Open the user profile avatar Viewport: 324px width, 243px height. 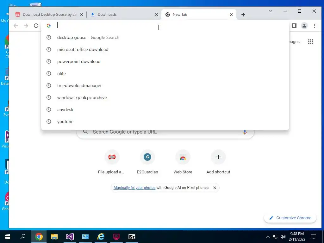click(x=304, y=26)
